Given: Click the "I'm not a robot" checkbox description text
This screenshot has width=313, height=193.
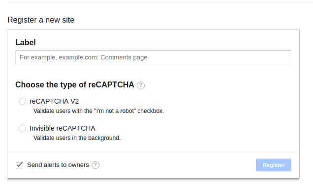Looking at the screenshot, I should [x=98, y=111].
